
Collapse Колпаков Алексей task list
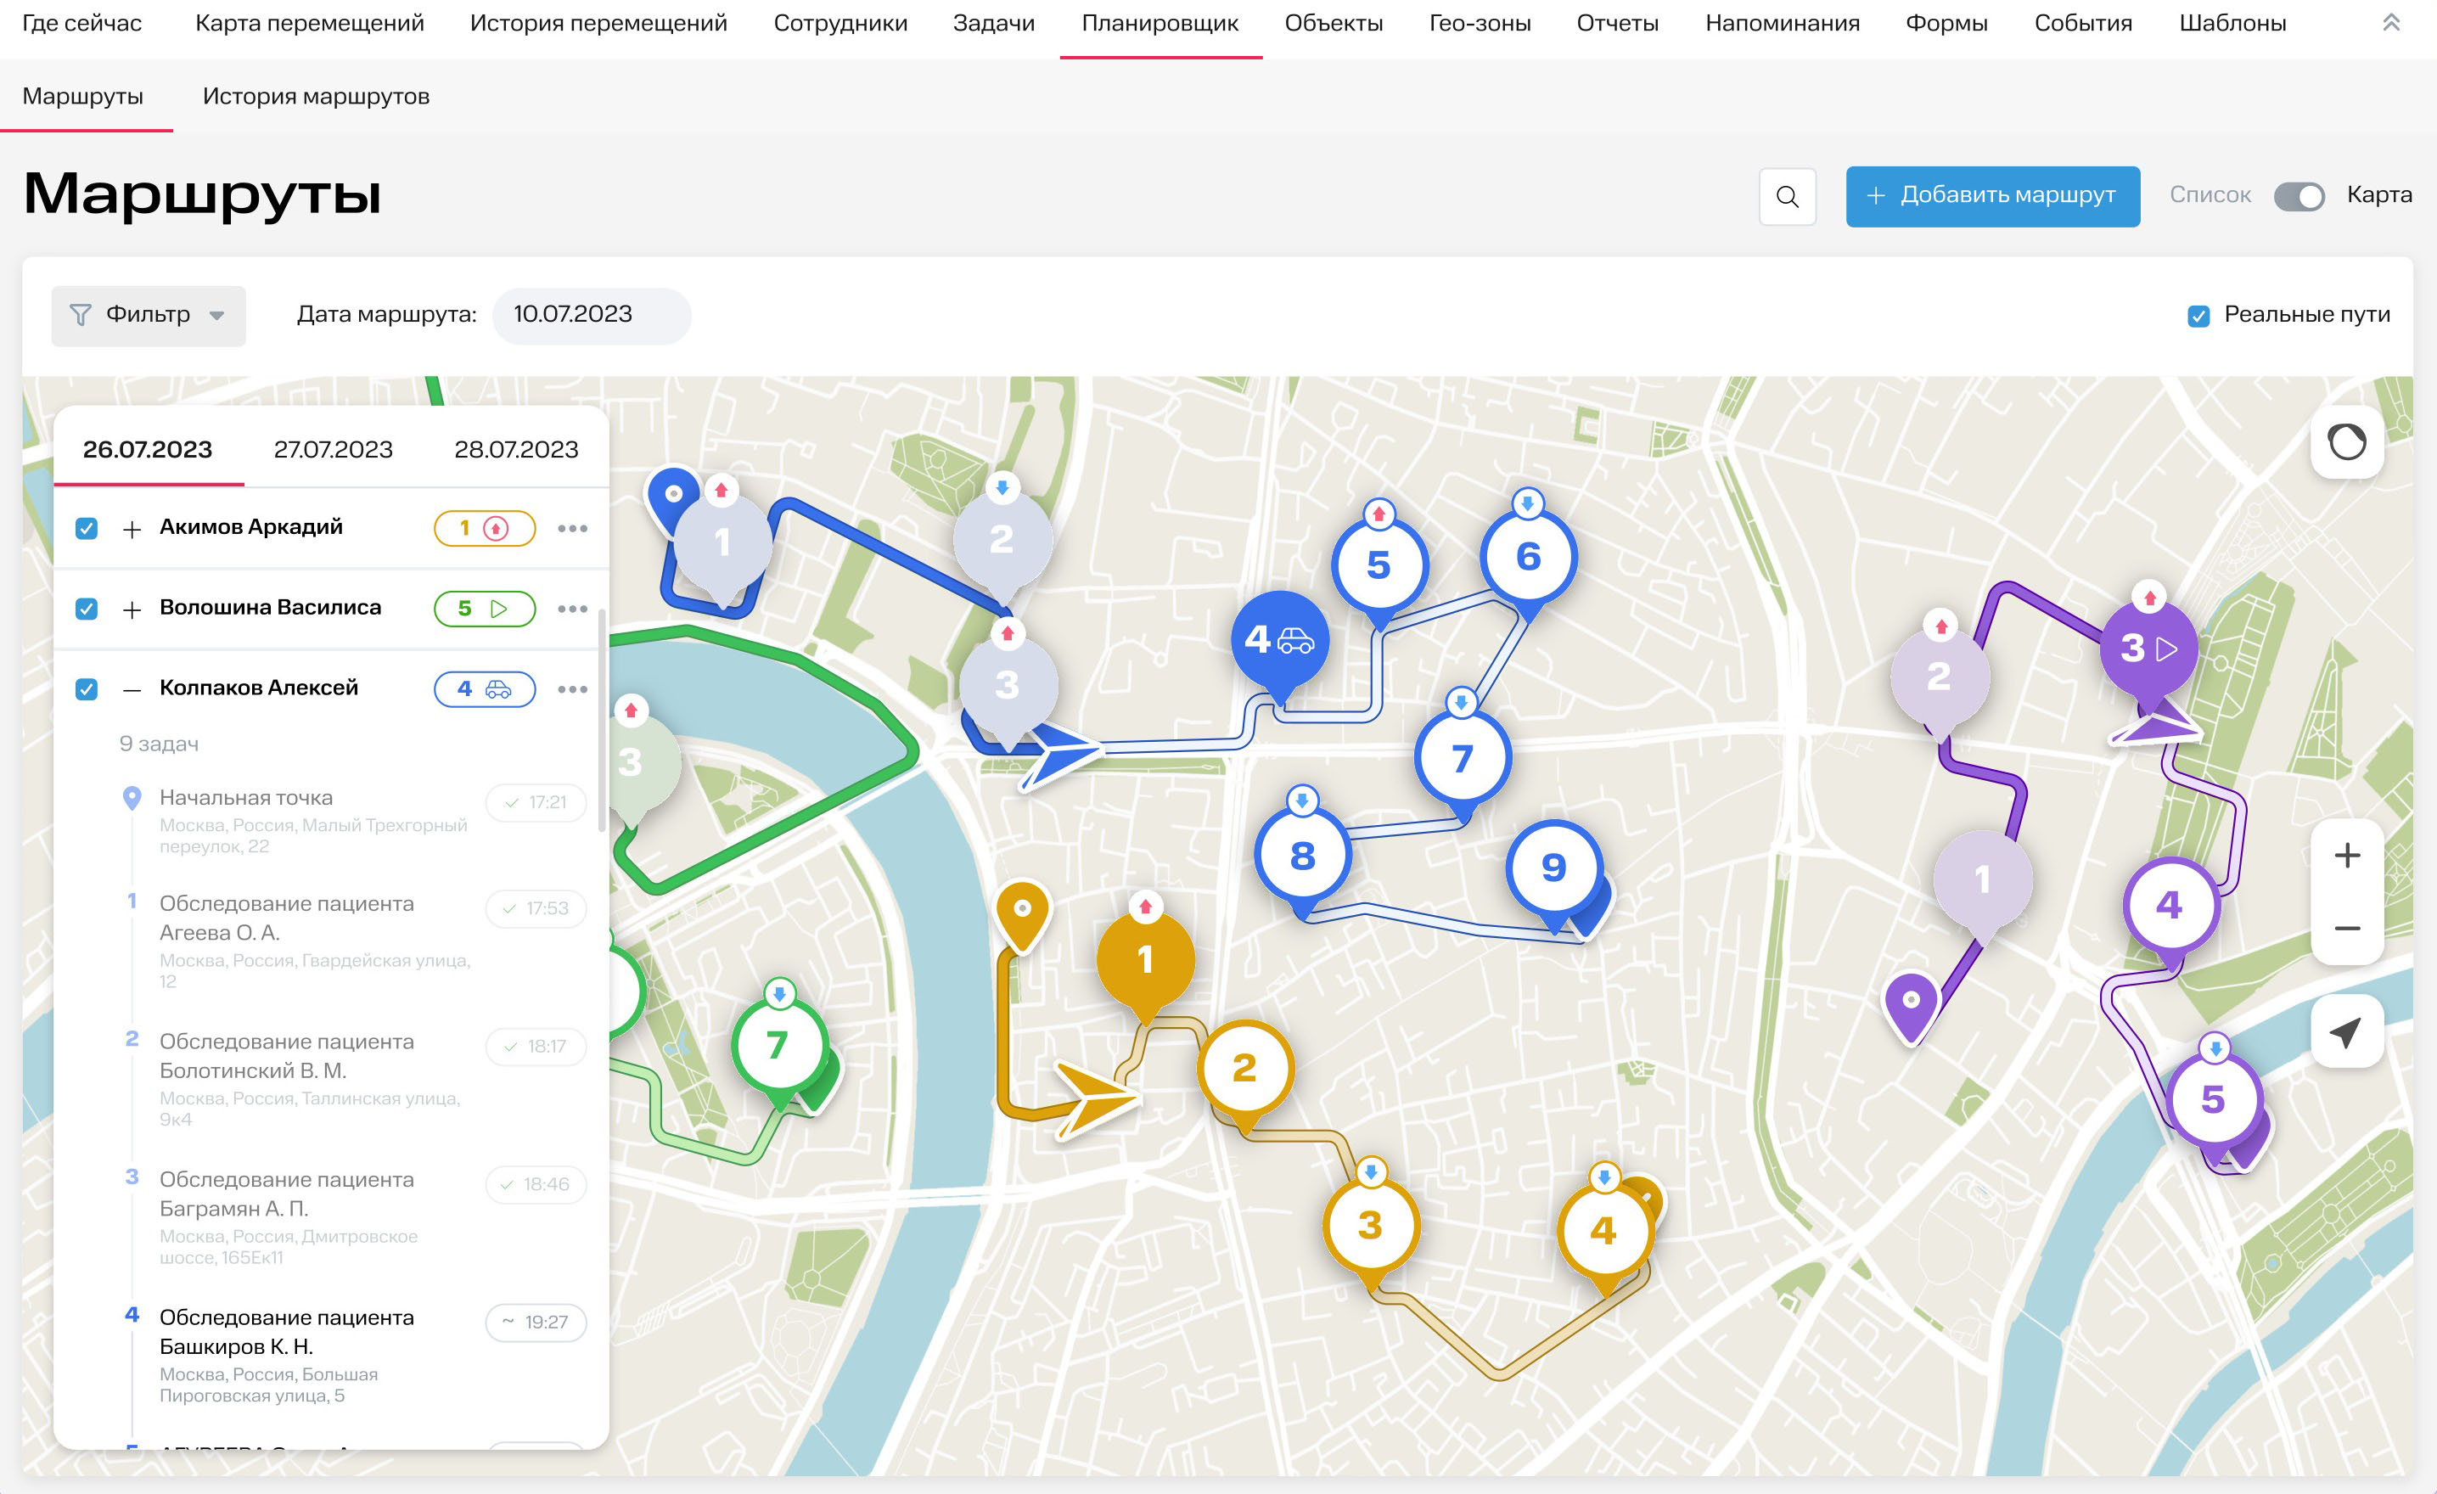(x=132, y=689)
